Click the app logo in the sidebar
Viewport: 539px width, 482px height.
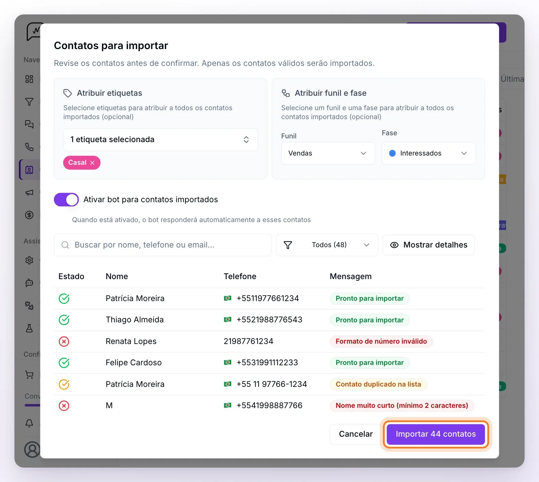coord(34,32)
